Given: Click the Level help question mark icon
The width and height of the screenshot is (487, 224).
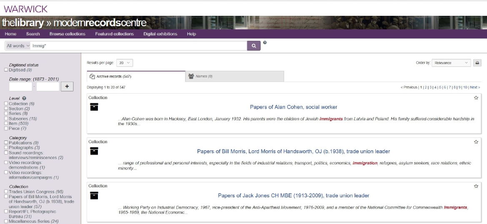Looking at the screenshot, I should [24, 98].
